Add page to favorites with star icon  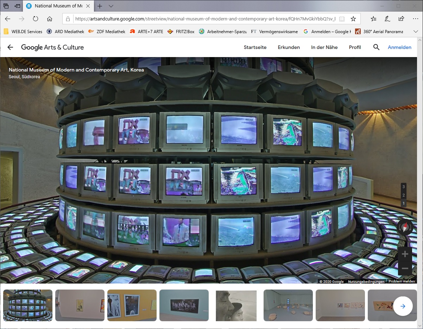pos(353,19)
